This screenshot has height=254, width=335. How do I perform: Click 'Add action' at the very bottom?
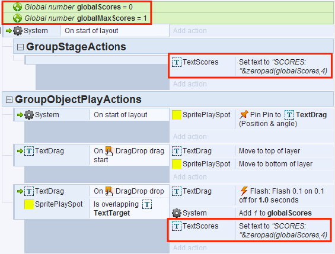190,248
